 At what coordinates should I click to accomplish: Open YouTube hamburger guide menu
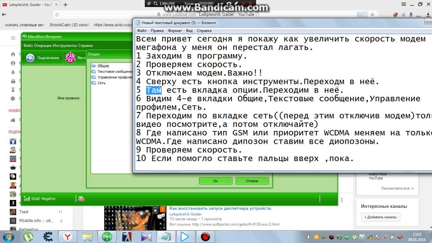[13, 38]
